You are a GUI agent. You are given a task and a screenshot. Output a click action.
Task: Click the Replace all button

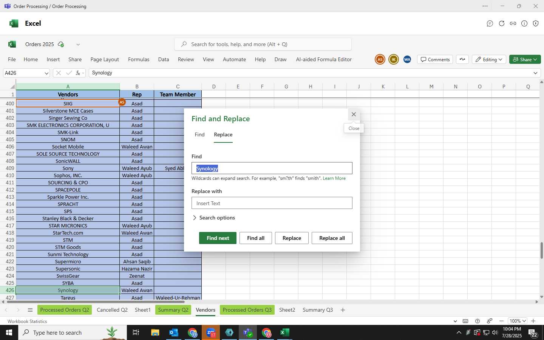point(332,238)
